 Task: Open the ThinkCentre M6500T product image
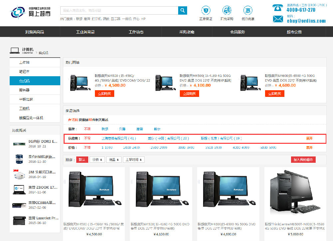(295, 191)
